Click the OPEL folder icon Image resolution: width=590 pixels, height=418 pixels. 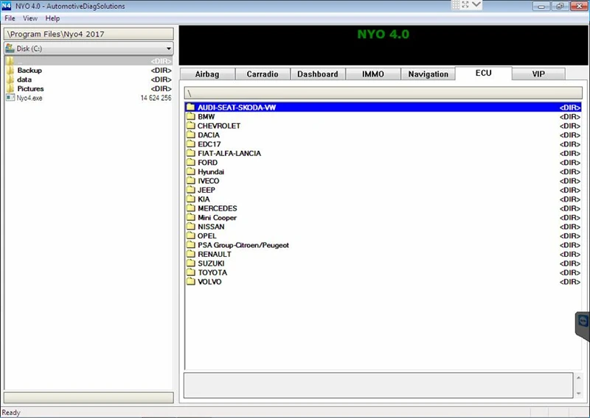click(x=191, y=235)
